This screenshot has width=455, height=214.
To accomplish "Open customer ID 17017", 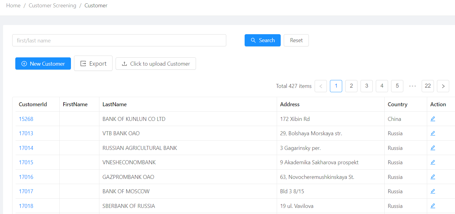I will [x=26, y=191].
